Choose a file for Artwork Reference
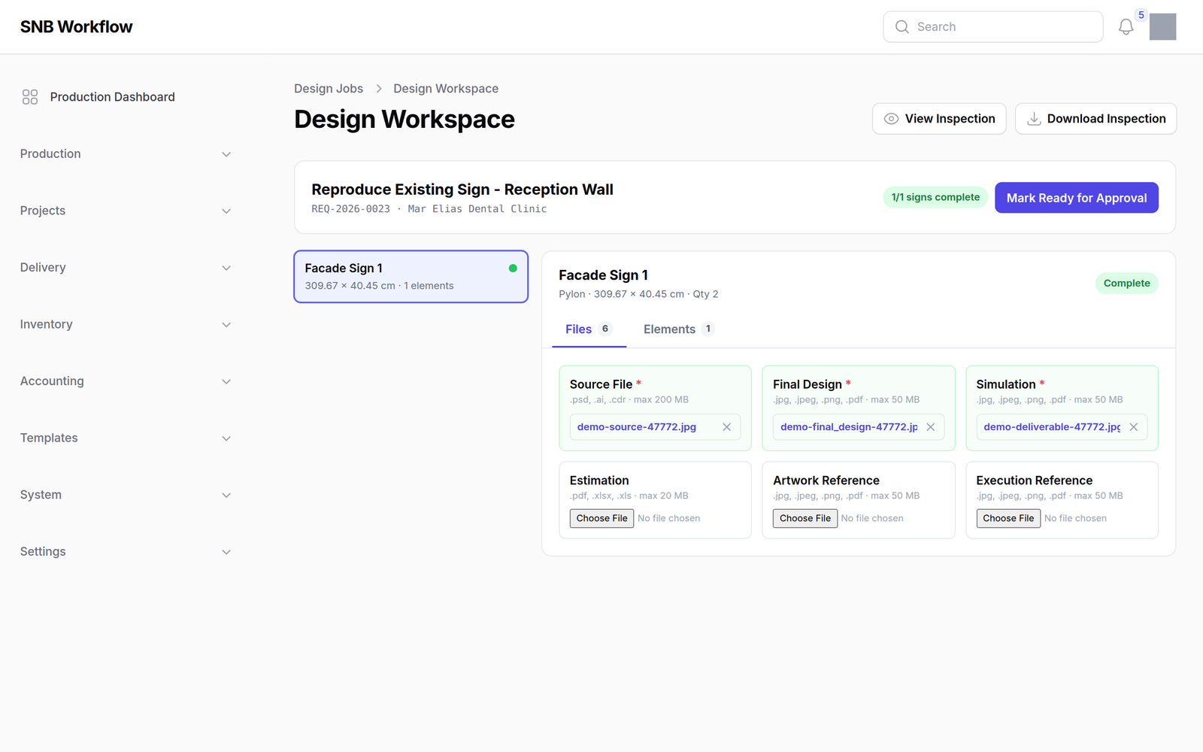The image size is (1203, 752). click(805, 518)
